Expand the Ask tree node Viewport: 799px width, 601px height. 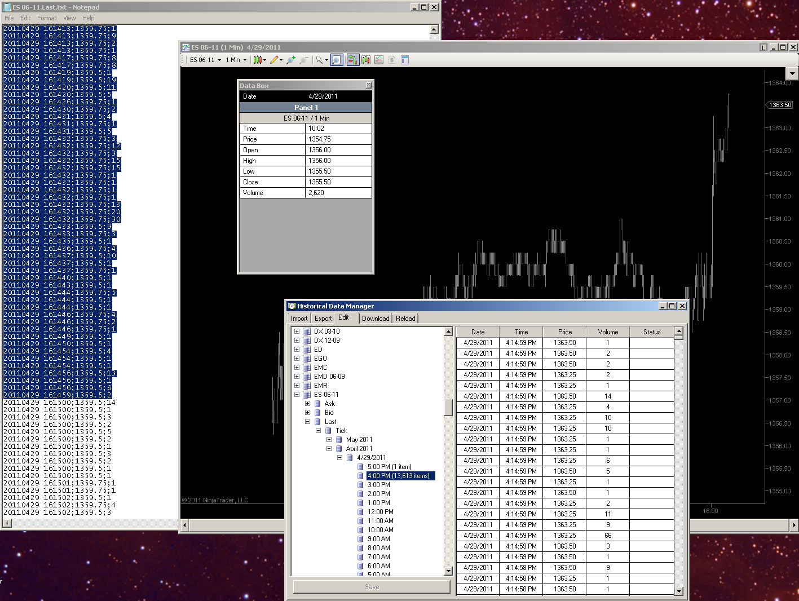pyautogui.click(x=307, y=404)
